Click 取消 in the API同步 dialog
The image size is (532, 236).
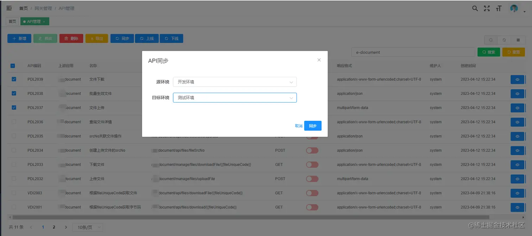pyautogui.click(x=299, y=126)
